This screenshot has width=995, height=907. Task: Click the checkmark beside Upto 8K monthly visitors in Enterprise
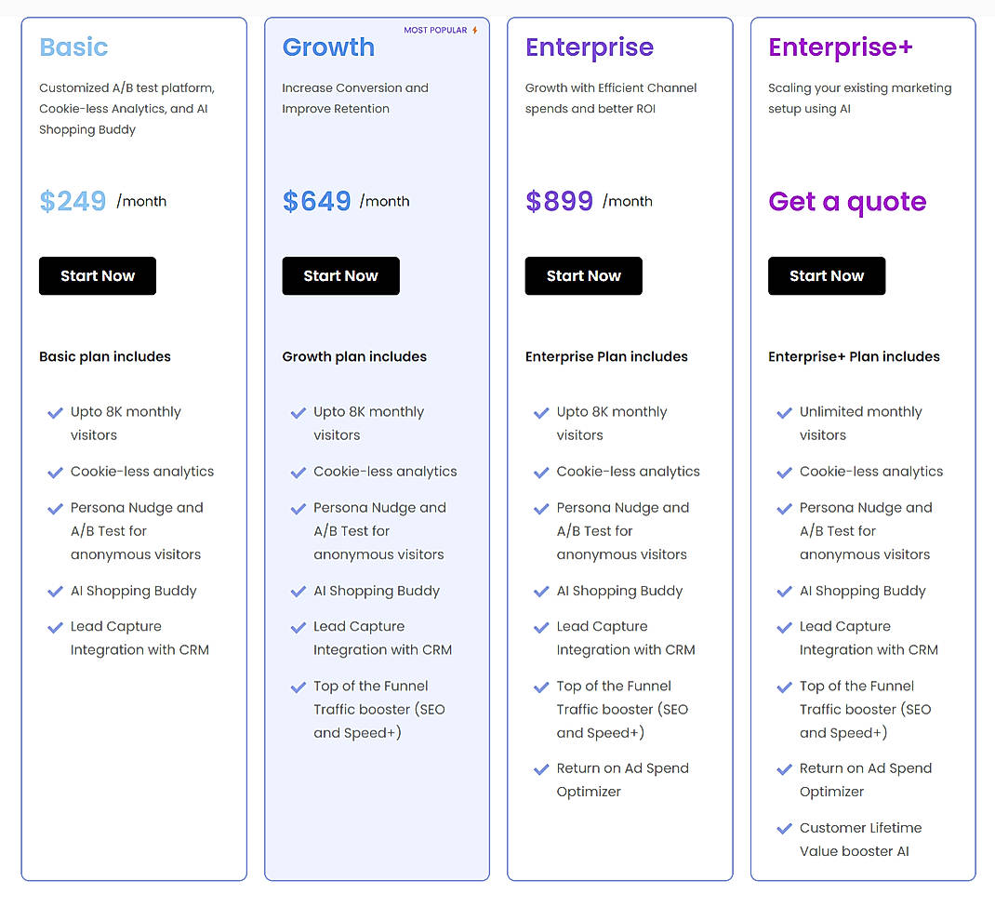click(541, 411)
